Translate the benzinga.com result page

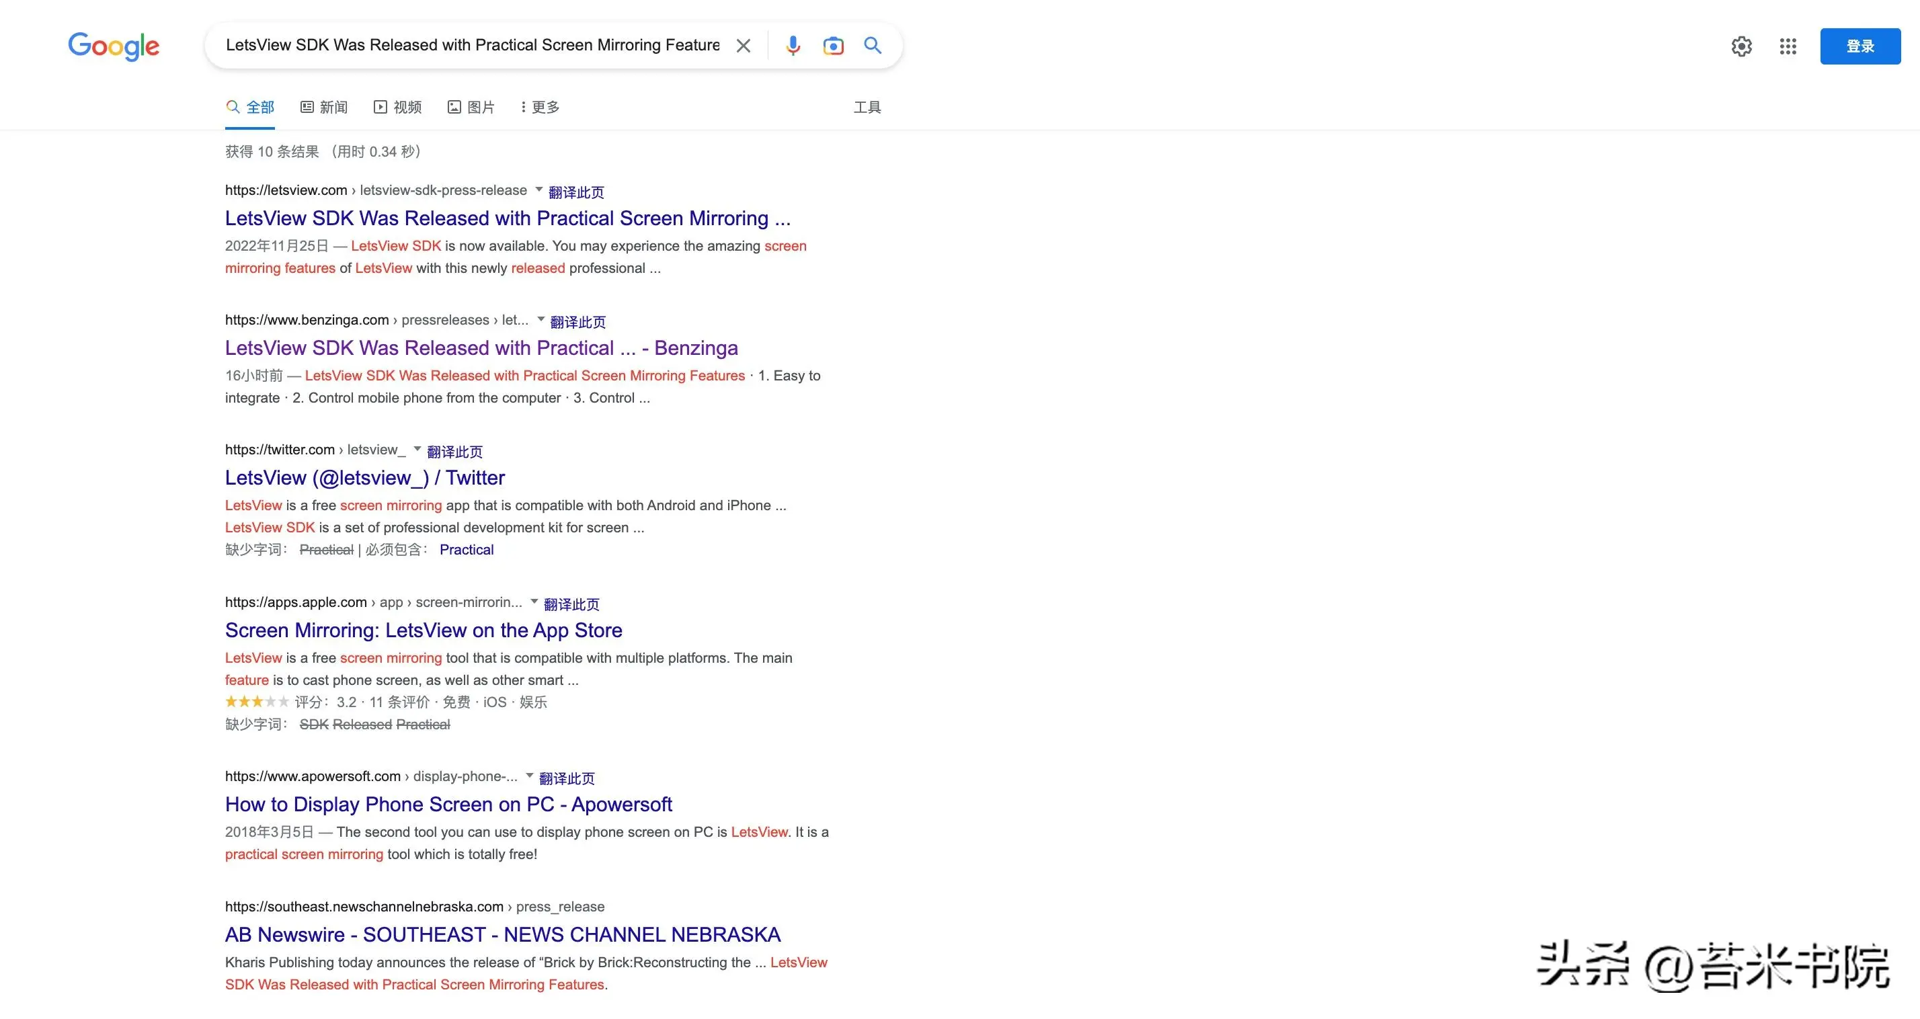(x=577, y=322)
